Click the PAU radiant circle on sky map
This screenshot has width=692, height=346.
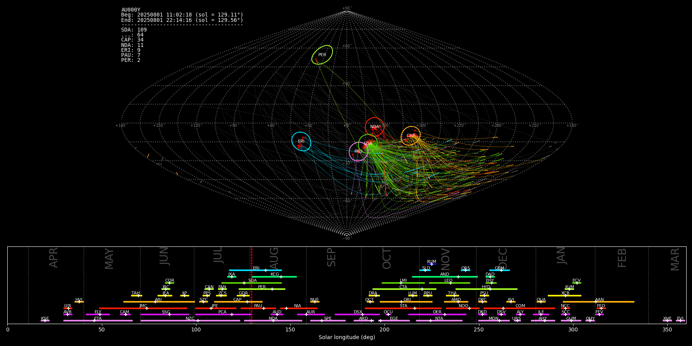(x=358, y=151)
